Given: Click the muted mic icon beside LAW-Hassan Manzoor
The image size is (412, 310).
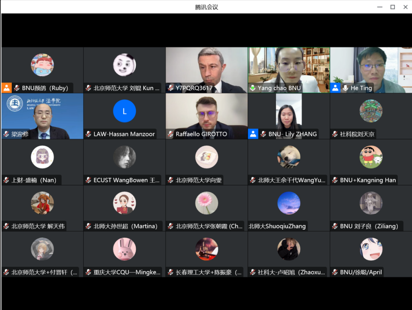Looking at the screenshot, I should (88, 134).
